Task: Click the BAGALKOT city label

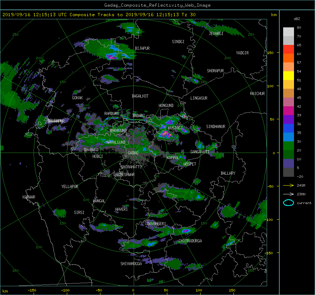Action: (140, 96)
